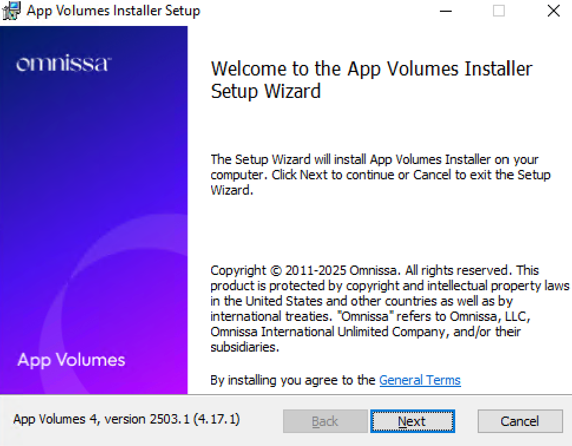
Task: Click the version text 'App Volumes 4, version 2503.1 (4.17.1)'
Action: (x=126, y=419)
